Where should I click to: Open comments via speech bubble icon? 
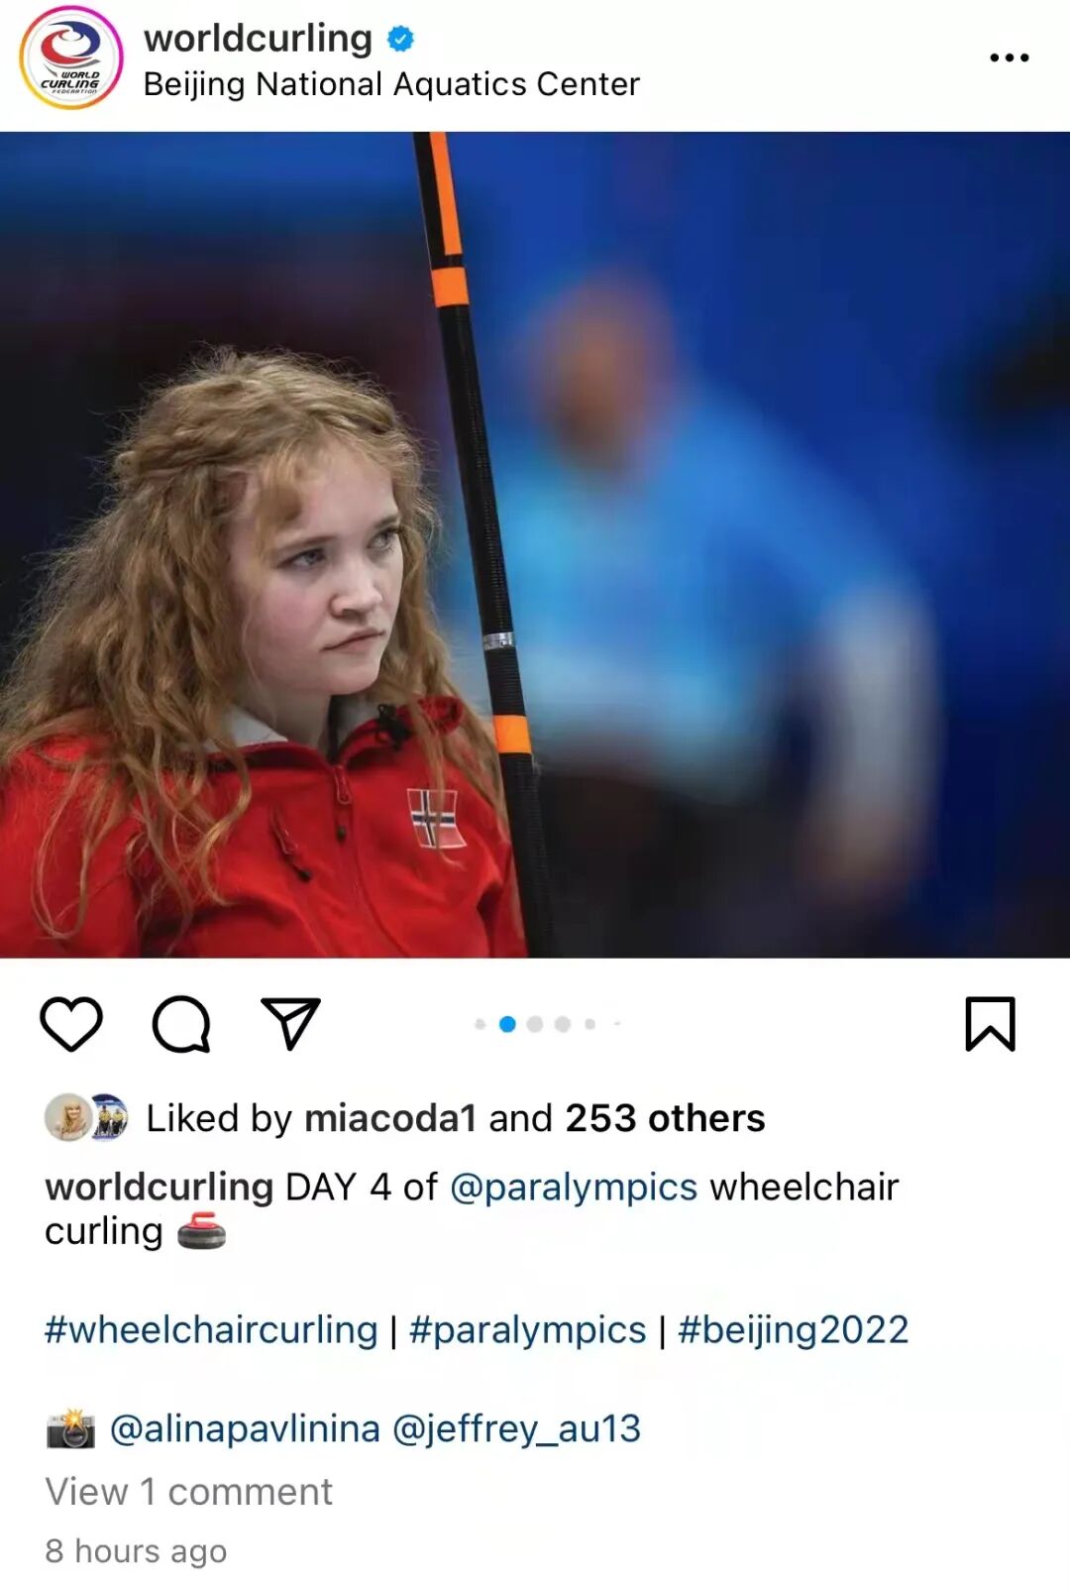181,1024
